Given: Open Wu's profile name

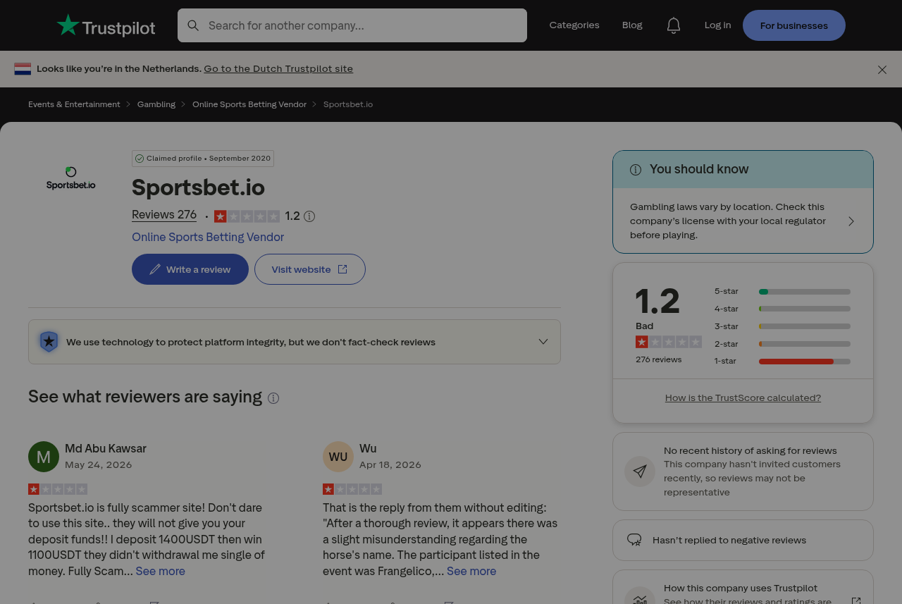Looking at the screenshot, I should [x=368, y=448].
